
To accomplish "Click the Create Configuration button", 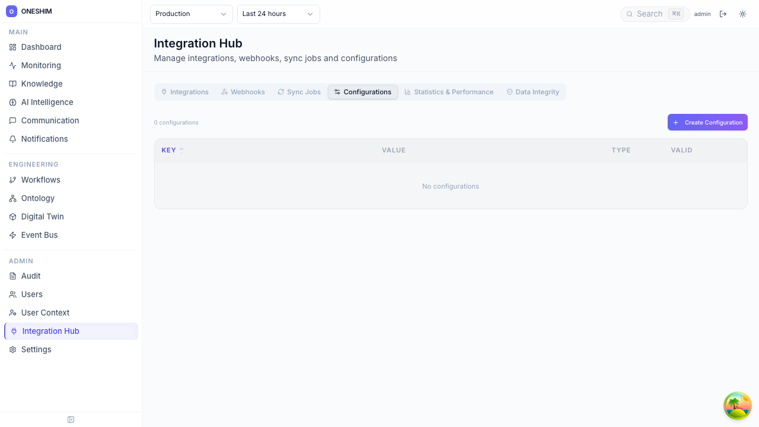I will [x=707, y=122].
